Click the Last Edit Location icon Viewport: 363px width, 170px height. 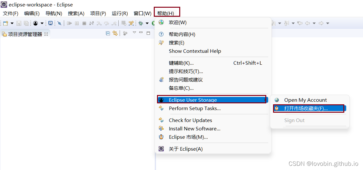pos(300,23)
